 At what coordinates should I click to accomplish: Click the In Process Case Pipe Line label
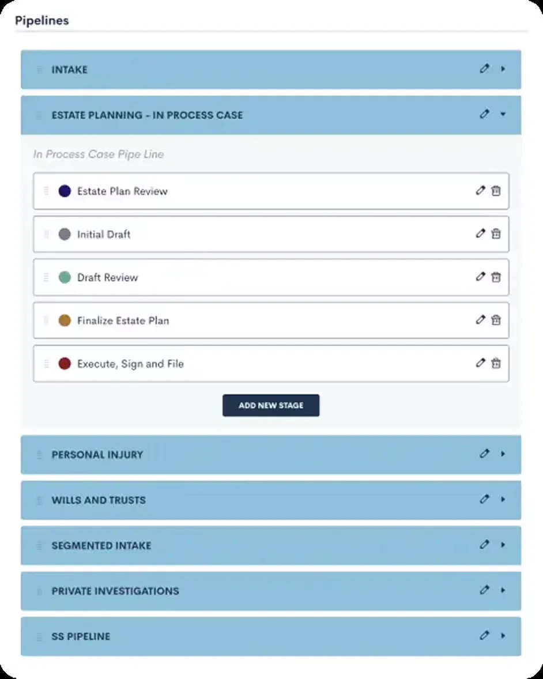click(x=99, y=154)
